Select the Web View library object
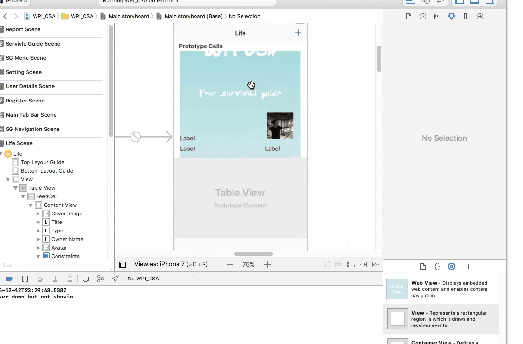 pos(441,289)
